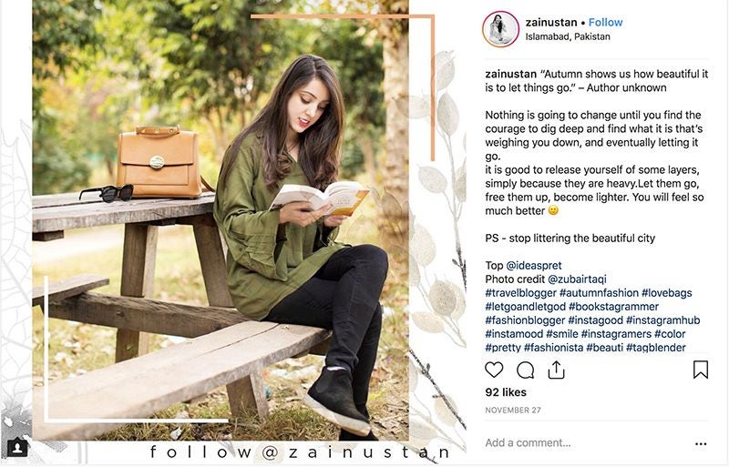Open zainustan's profile picture avatar
Image resolution: width=729 pixels, height=467 pixels.
500,29
